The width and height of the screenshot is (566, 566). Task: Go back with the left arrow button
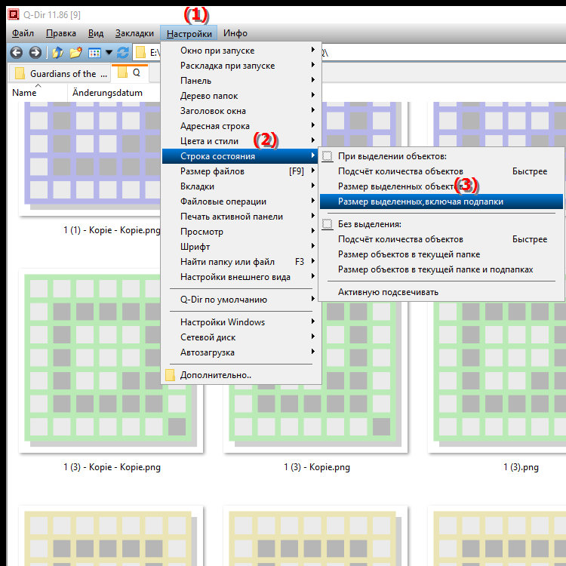(17, 53)
